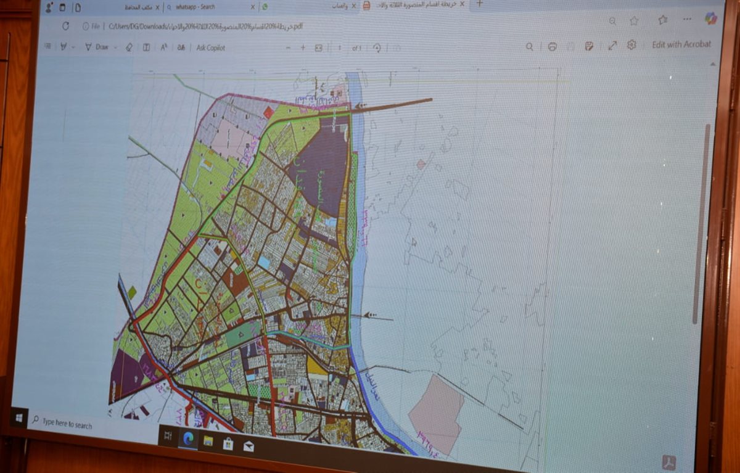The width and height of the screenshot is (740, 473).
Task: Toggle the Fit to width button
Action: pyautogui.click(x=319, y=47)
